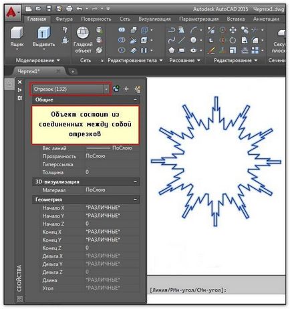Add a new drawing tab with plus button
Image resolution: width=290 pixels, height=309 pixels.
click(x=73, y=71)
